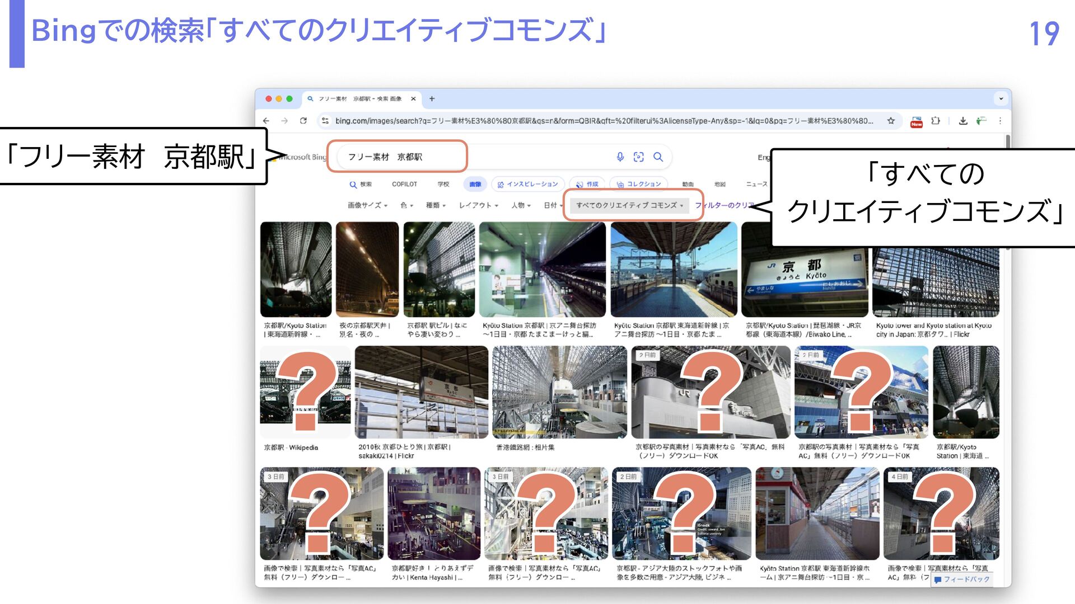Click the コレクション button
Image resolution: width=1075 pixels, height=604 pixels.
point(639,184)
